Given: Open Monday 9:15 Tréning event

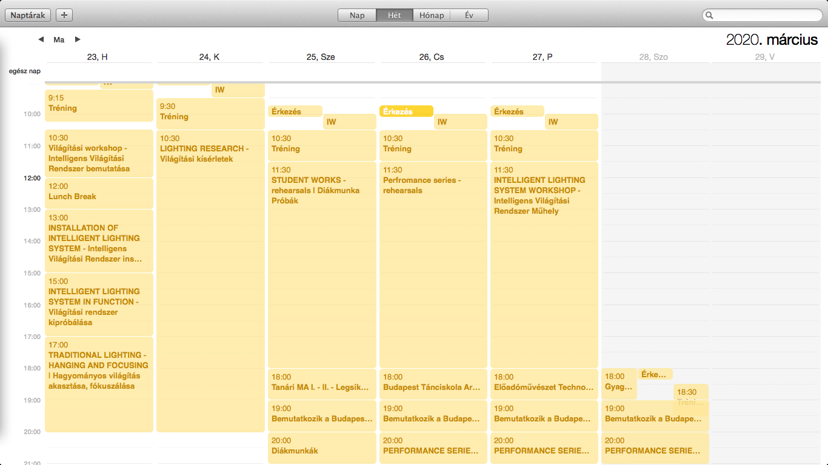Looking at the screenshot, I should point(99,105).
